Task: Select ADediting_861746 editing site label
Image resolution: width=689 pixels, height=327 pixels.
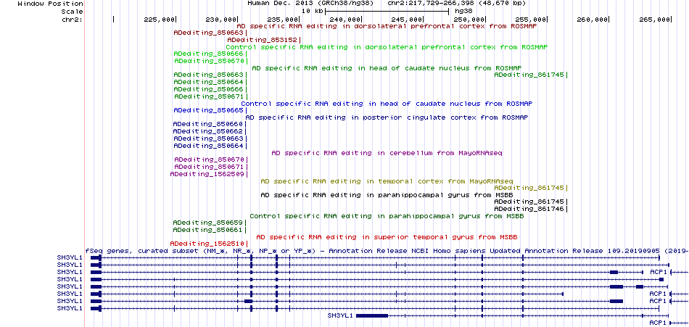Action: pos(529,209)
